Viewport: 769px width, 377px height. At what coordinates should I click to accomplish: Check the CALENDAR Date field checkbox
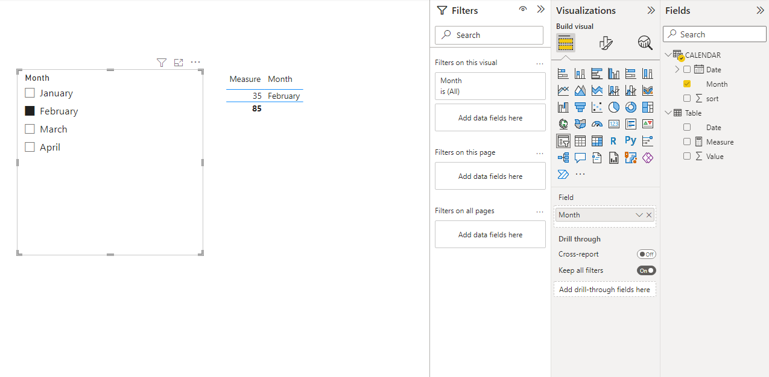(x=687, y=69)
